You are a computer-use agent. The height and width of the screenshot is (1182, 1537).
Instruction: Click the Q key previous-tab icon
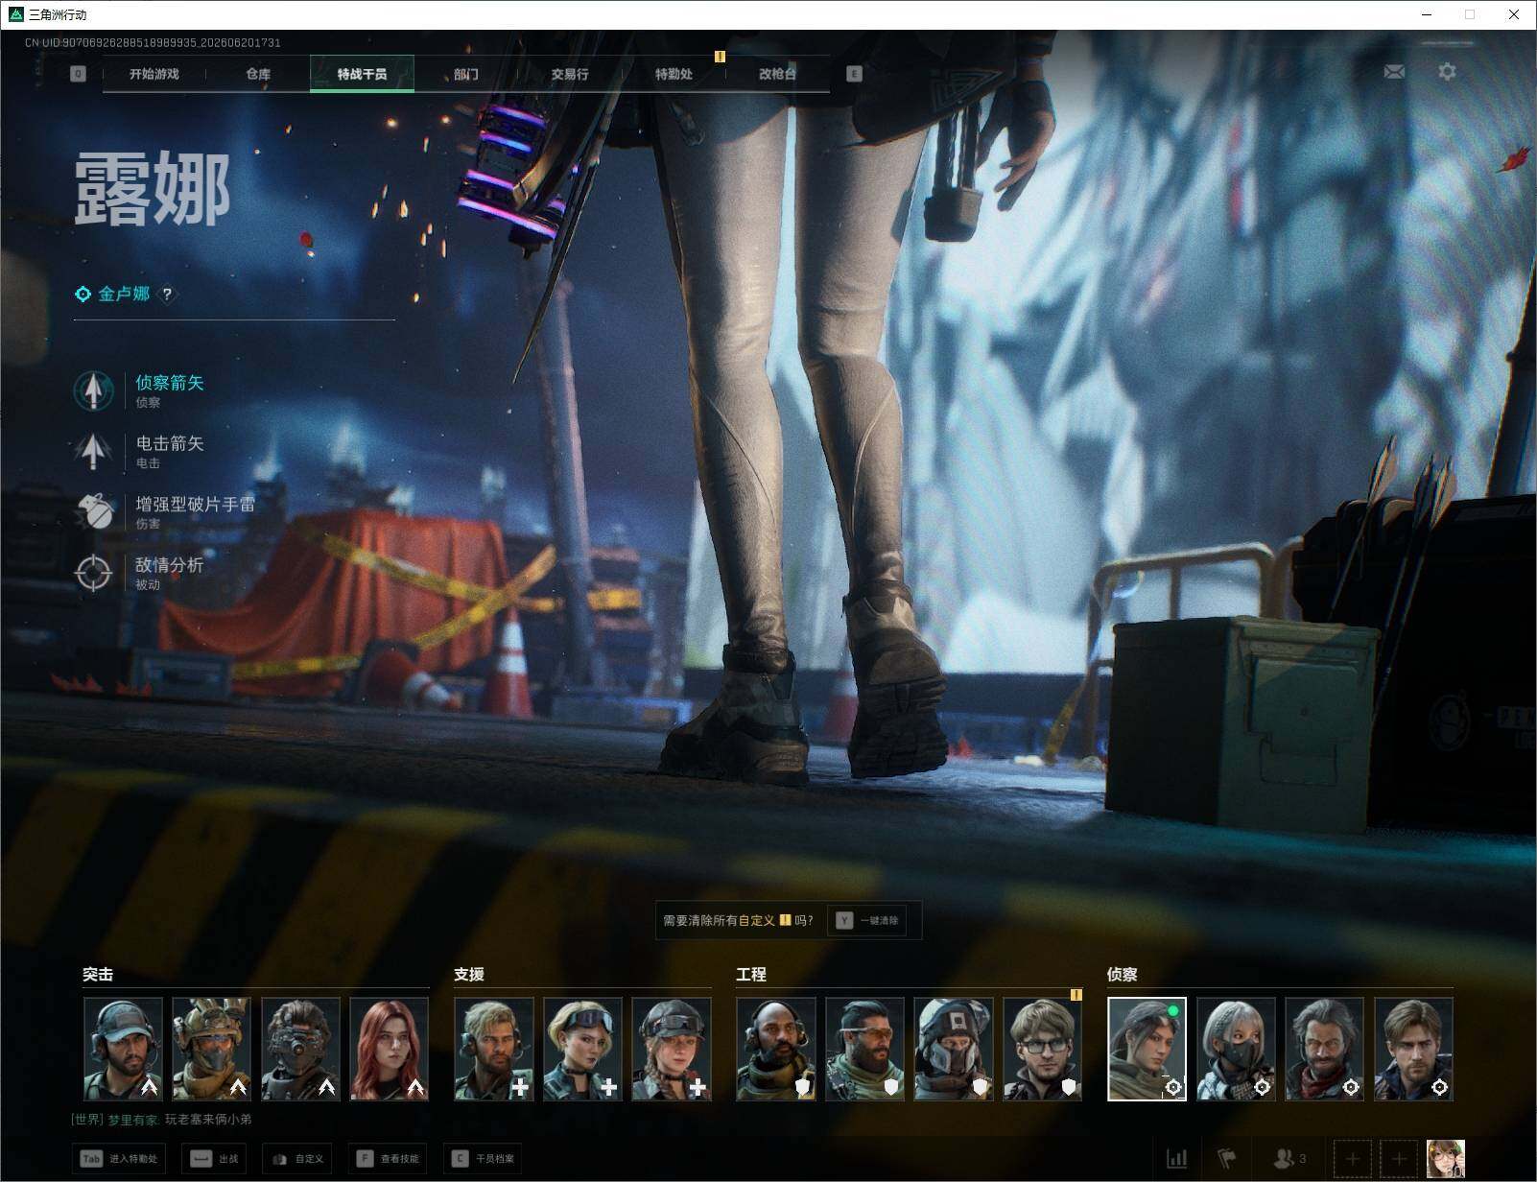[78, 74]
